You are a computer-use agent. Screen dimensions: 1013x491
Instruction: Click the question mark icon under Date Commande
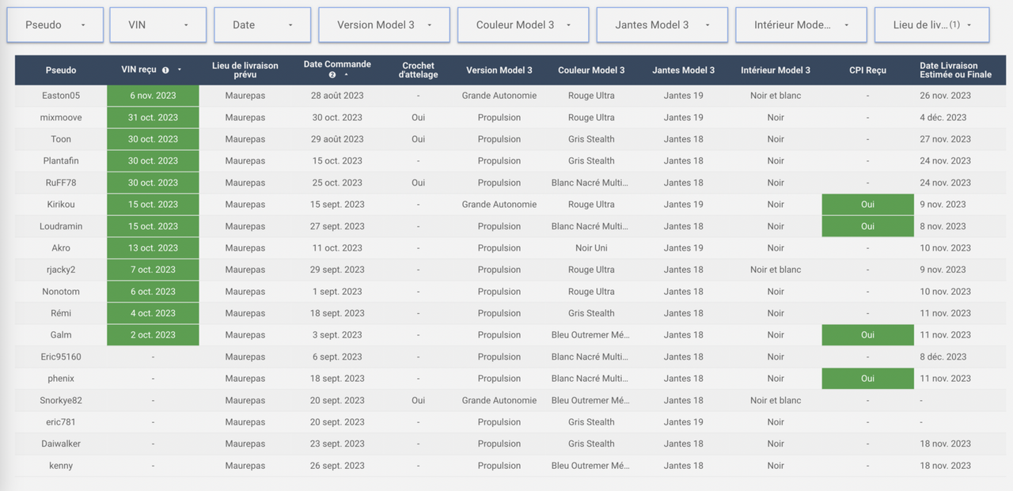pos(332,75)
